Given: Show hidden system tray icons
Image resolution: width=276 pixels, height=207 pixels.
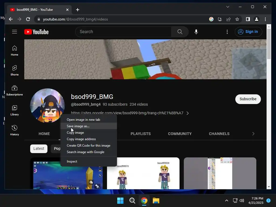Looking at the screenshot, I should tap(227, 201).
